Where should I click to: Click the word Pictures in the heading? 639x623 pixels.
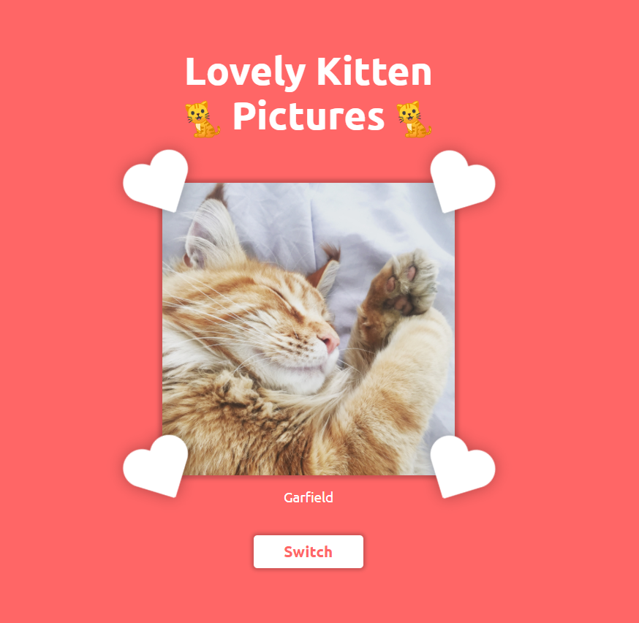click(309, 116)
